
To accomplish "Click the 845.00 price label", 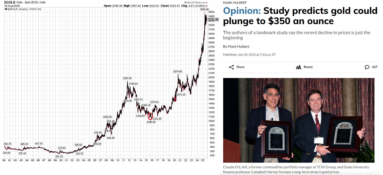I will (108, 131).
